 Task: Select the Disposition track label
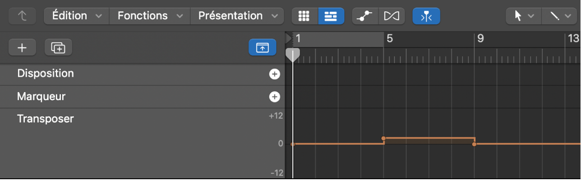(x=45, y=73)
